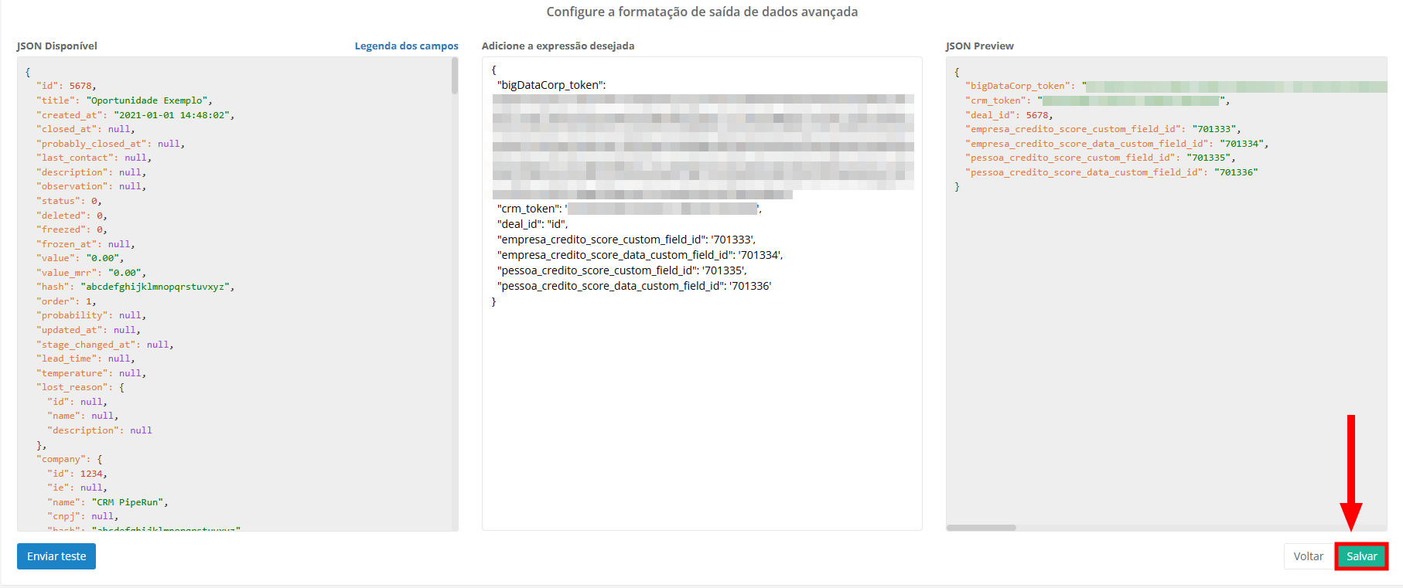The height and width of the screenshot is (588, 1403).
Task: Click the JSON Disponível vertical scrollbar thumb
Action: (455, 76)
